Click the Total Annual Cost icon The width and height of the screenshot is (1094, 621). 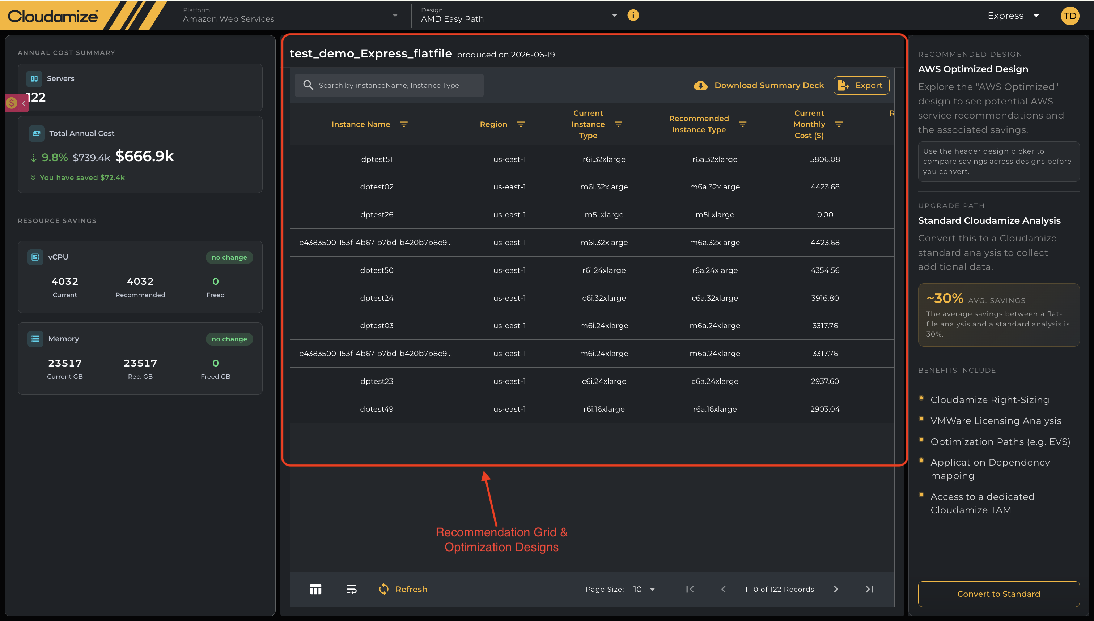[36, 133]
